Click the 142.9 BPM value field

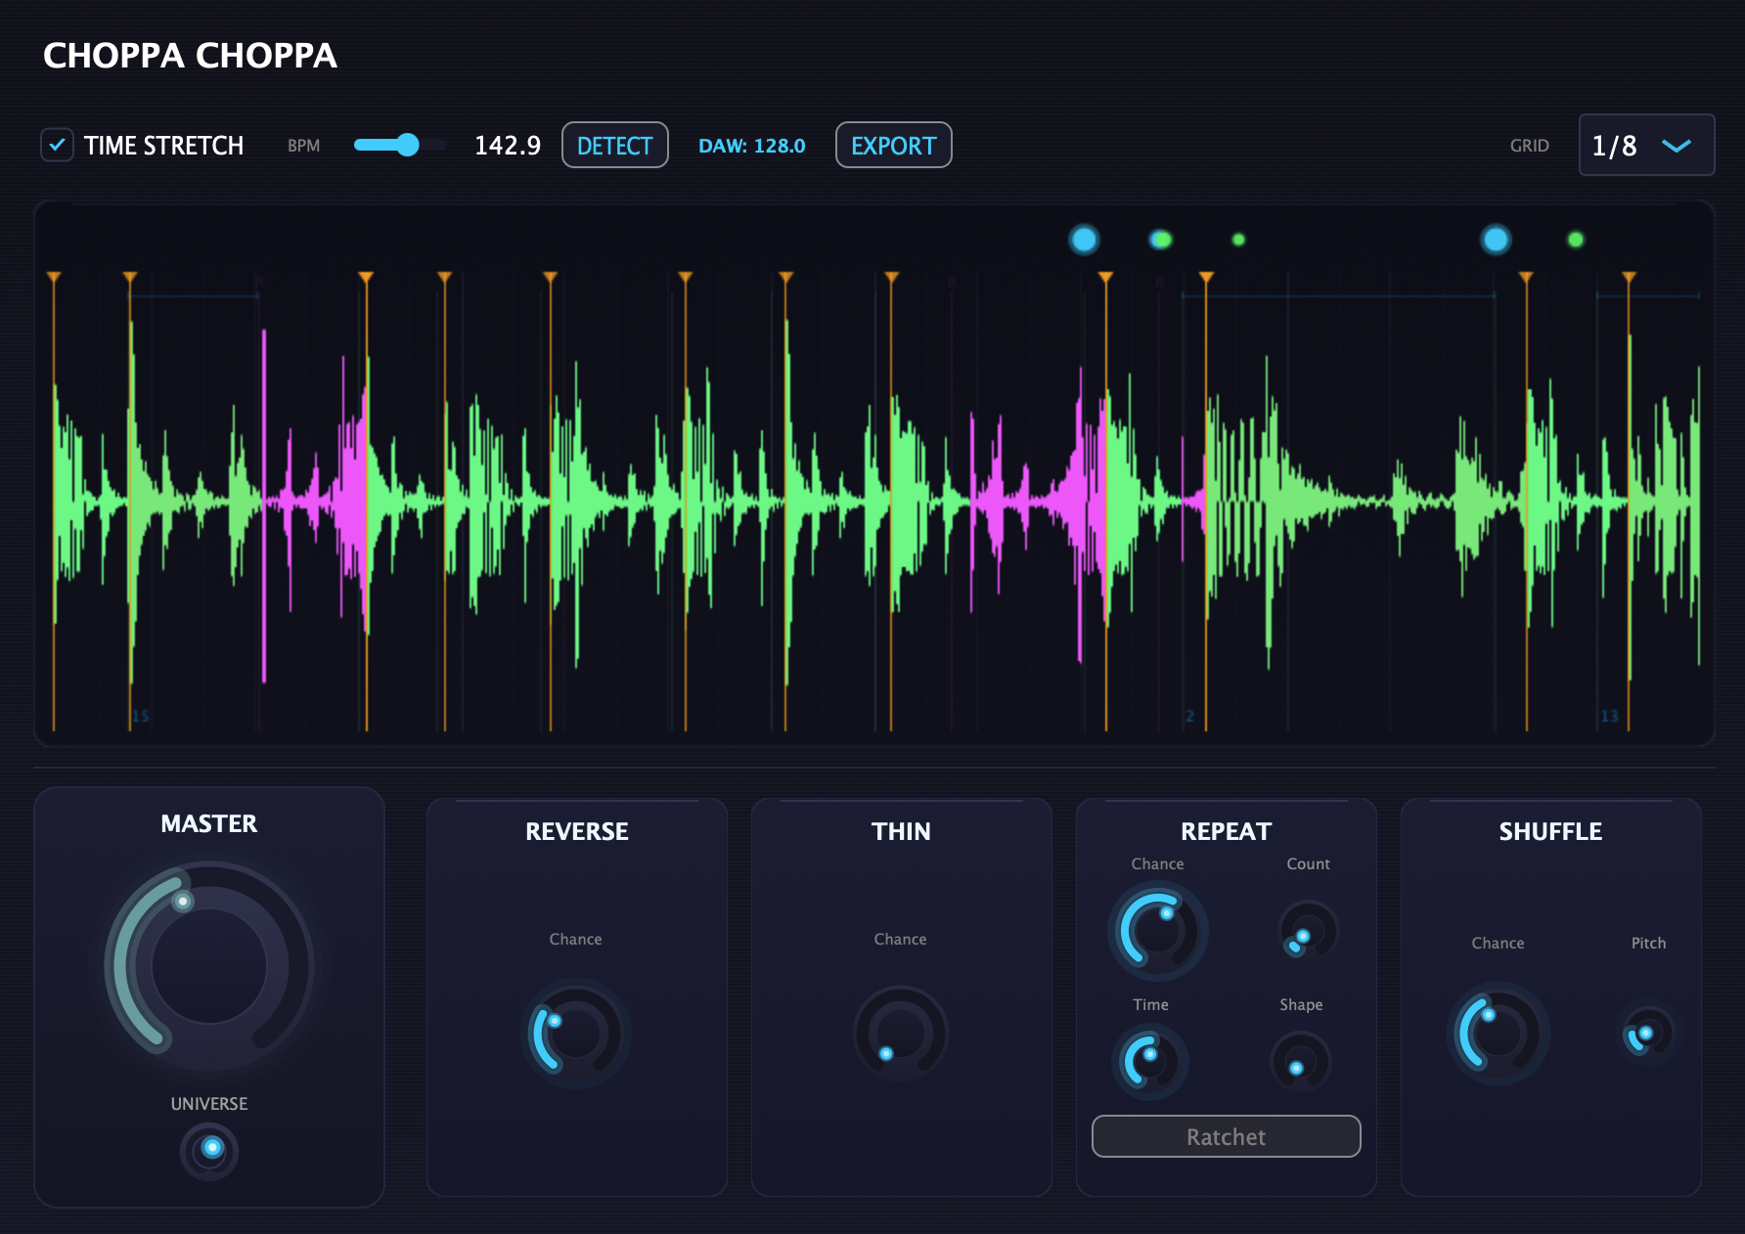pos(507,146)
